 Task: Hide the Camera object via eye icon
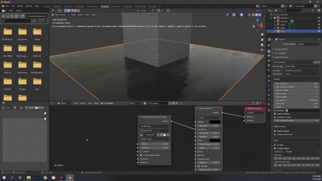[x=319, y=21]
